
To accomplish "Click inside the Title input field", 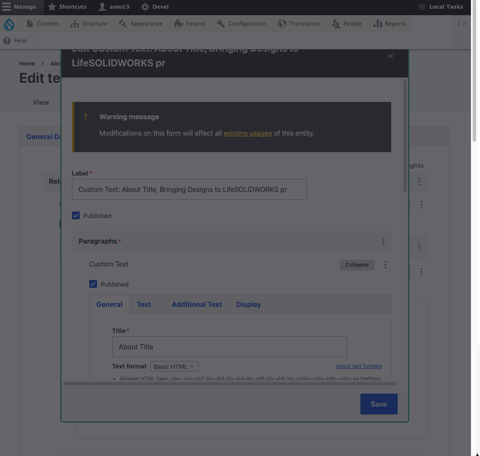I will click(x=230, y=347).
